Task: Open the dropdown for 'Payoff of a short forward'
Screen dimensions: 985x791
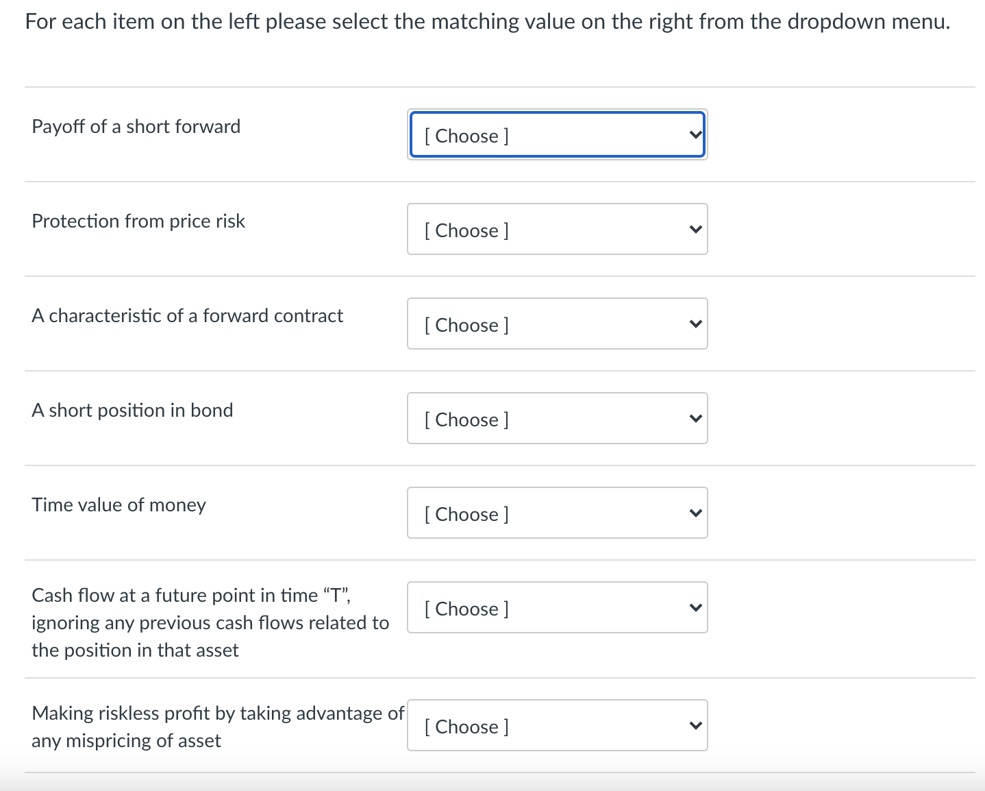Action: coord(556,134)
